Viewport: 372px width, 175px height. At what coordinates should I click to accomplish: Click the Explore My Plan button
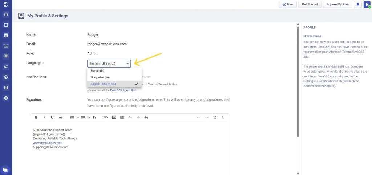pyautogui.click(x=337, y=4)
